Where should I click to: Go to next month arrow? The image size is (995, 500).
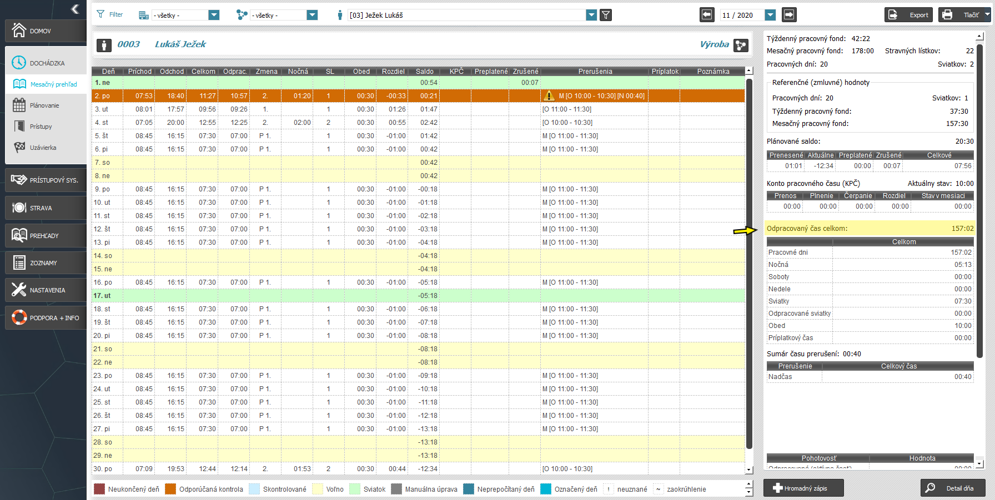tap(789, 14)
